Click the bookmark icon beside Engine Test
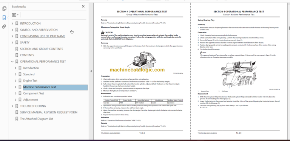This screenshot has width=290, height=141. pos(20,81)
